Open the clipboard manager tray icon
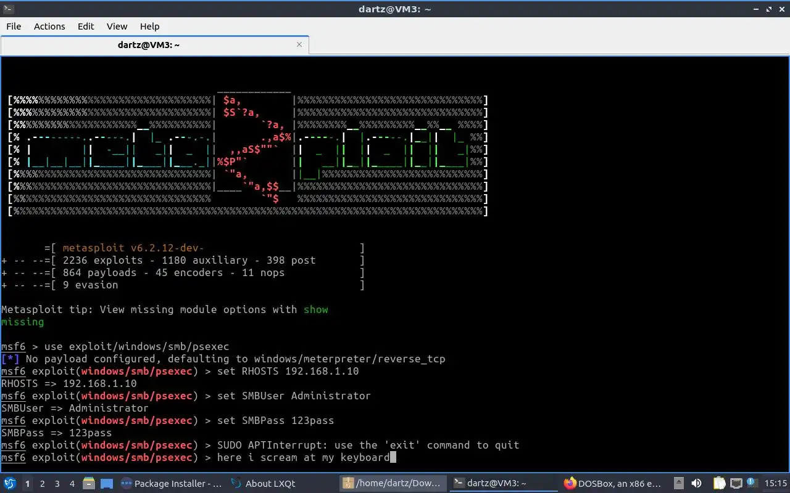The image size is (790, 493). 720,484
